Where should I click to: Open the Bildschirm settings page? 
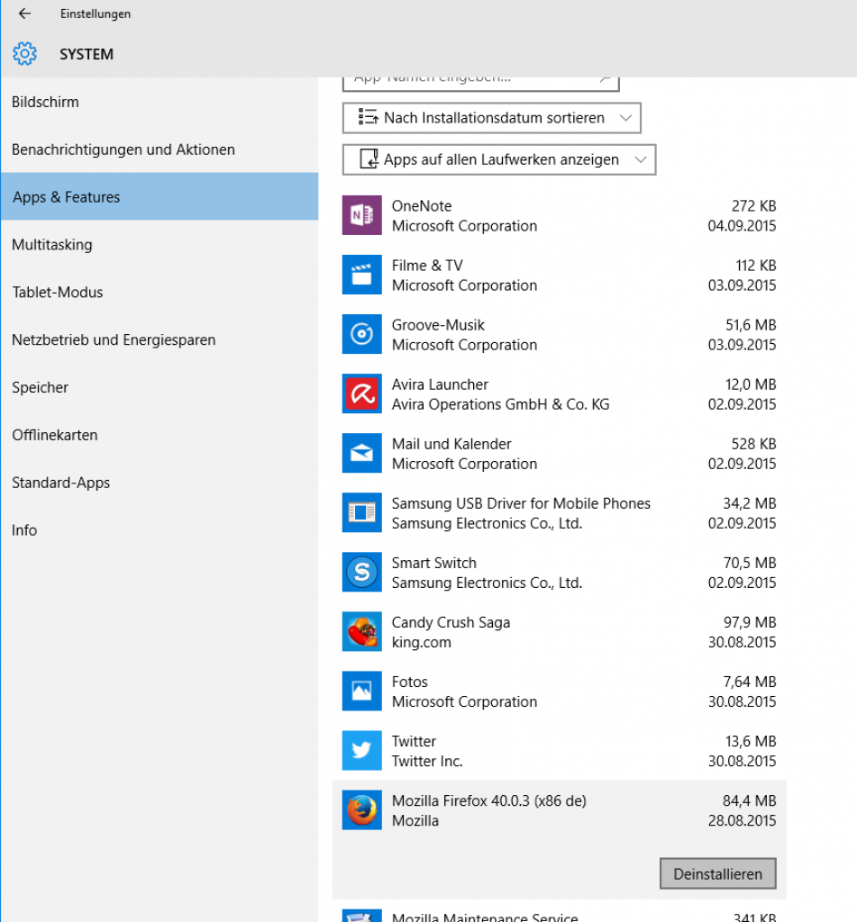tap(159, 102)
